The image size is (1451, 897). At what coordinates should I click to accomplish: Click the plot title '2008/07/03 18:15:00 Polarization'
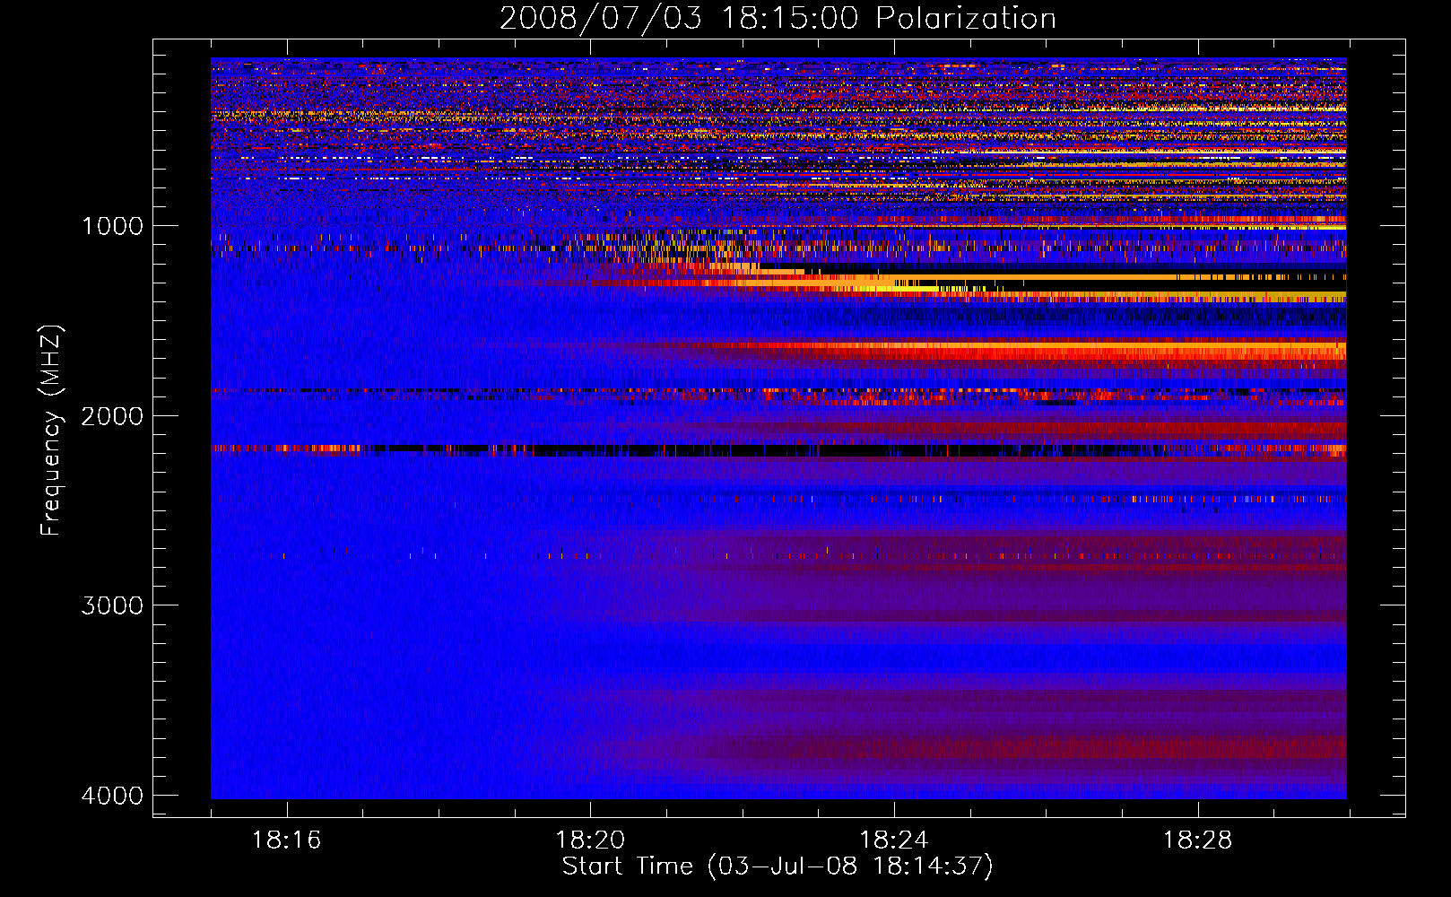click(x=778, y=19)
